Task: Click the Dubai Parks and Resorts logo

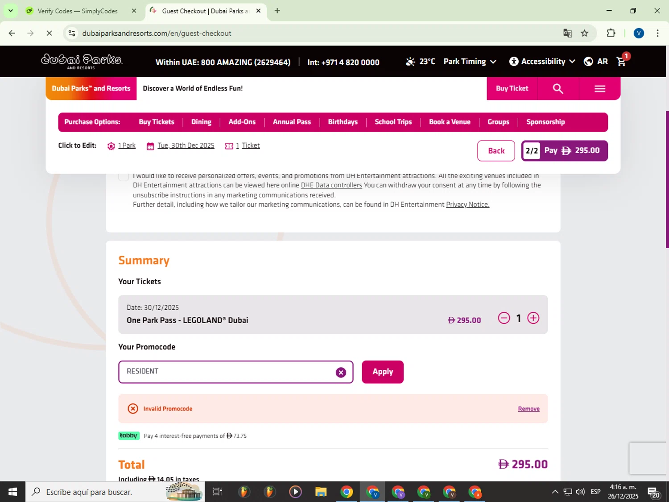Action: click(x=82, y=61)
